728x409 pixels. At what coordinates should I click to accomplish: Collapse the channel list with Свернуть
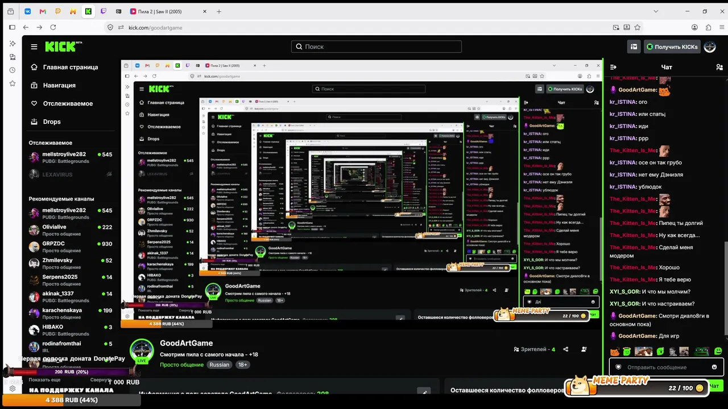(x=101, y=380)
